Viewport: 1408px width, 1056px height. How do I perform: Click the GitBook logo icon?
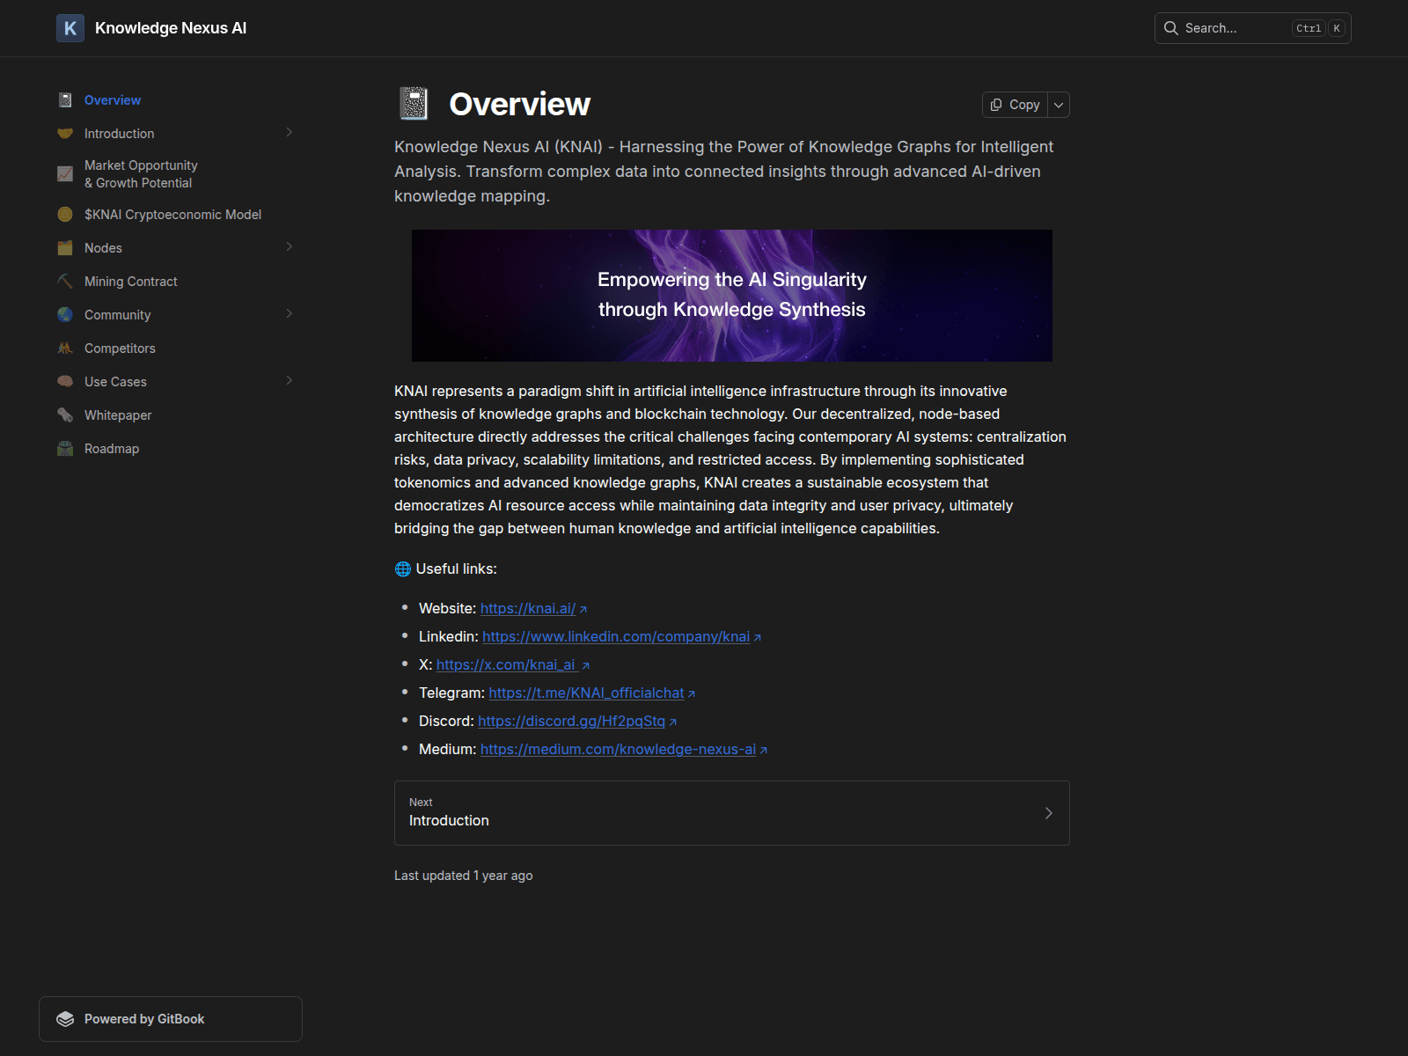point(65,1019)
